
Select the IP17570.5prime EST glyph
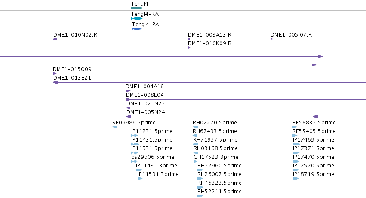(x=296, y=170)
